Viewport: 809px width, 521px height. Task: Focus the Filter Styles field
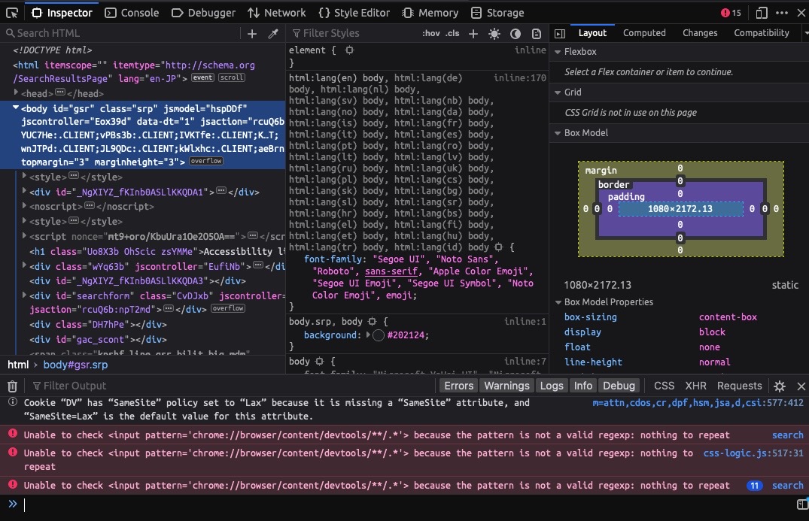354,34
